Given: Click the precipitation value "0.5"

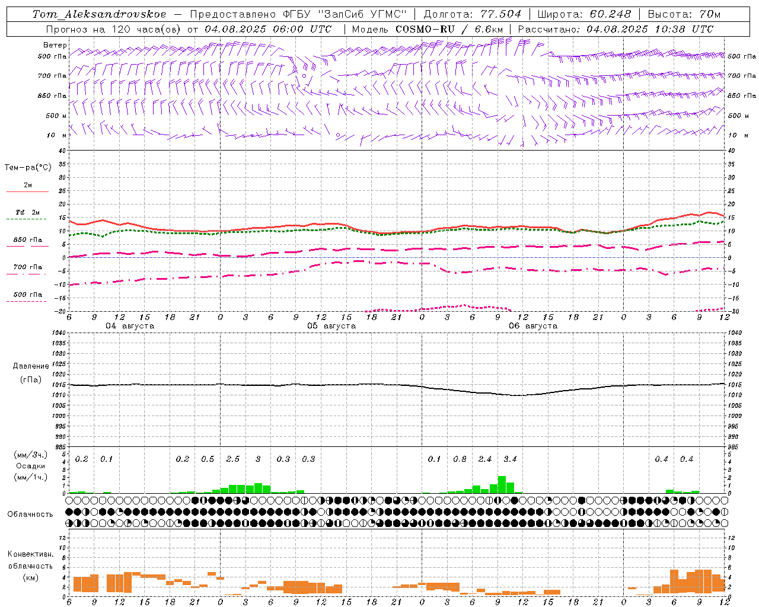Looking at the screenshot, I should (208, 459).
